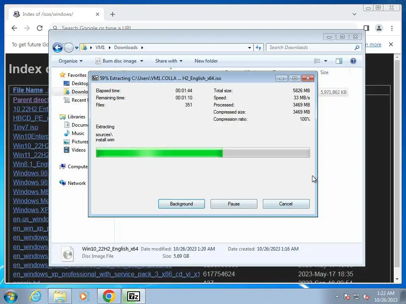Switch to Chrome via taskbar
406x304 pixels.
109,296
